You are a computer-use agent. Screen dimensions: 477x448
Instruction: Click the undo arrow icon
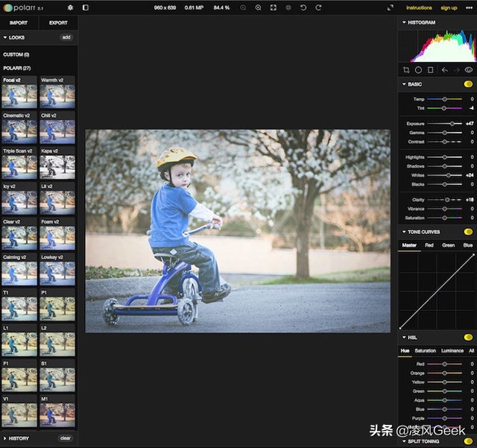pos(303,7)
